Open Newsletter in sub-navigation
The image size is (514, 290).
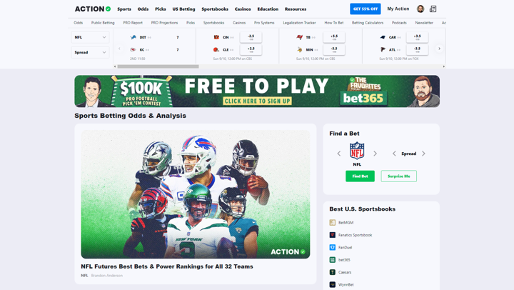[424, 23]
